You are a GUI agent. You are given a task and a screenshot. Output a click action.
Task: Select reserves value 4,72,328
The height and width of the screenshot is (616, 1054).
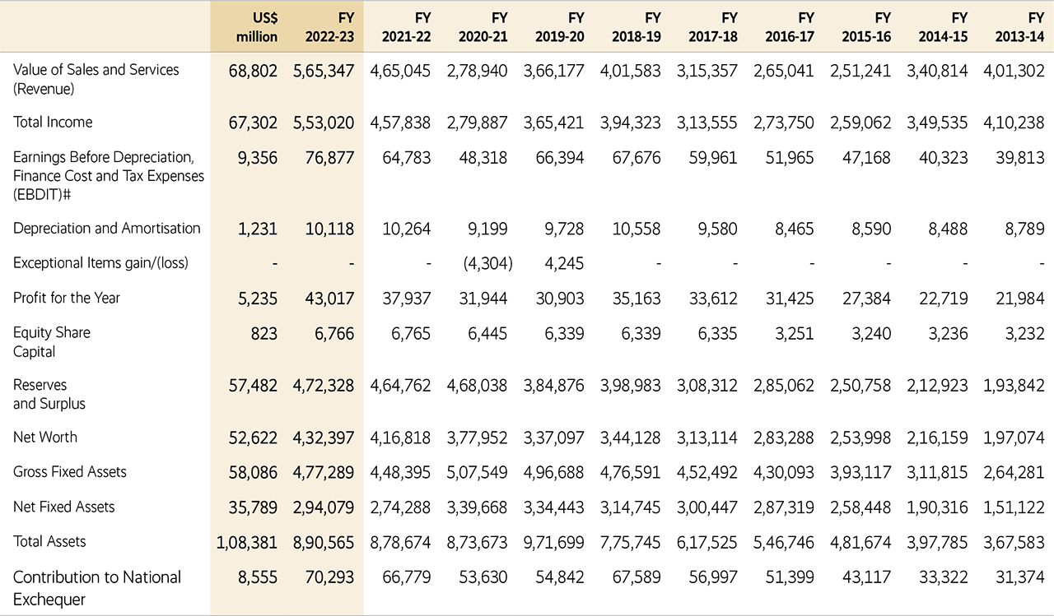[x=324, y=386]
